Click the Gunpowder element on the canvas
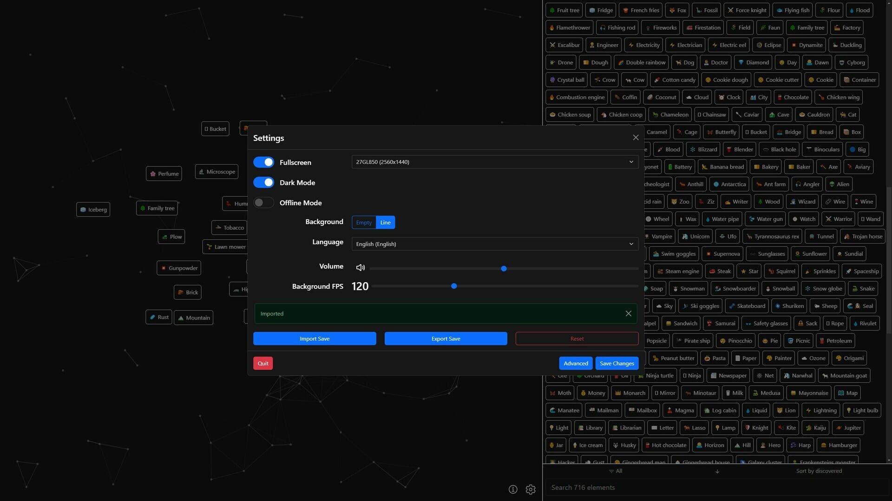The image size is (892, 501). tap(179, 268)
